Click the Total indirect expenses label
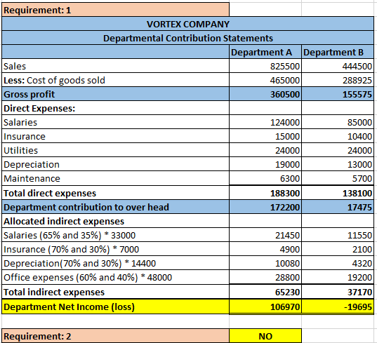377x343 pixels. point(115,292)
